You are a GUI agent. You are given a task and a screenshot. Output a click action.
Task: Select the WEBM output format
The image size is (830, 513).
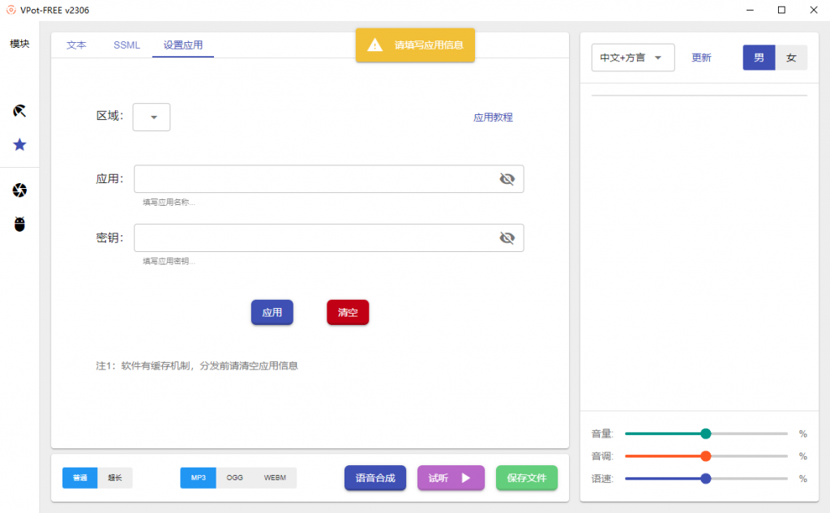point(275,477)
